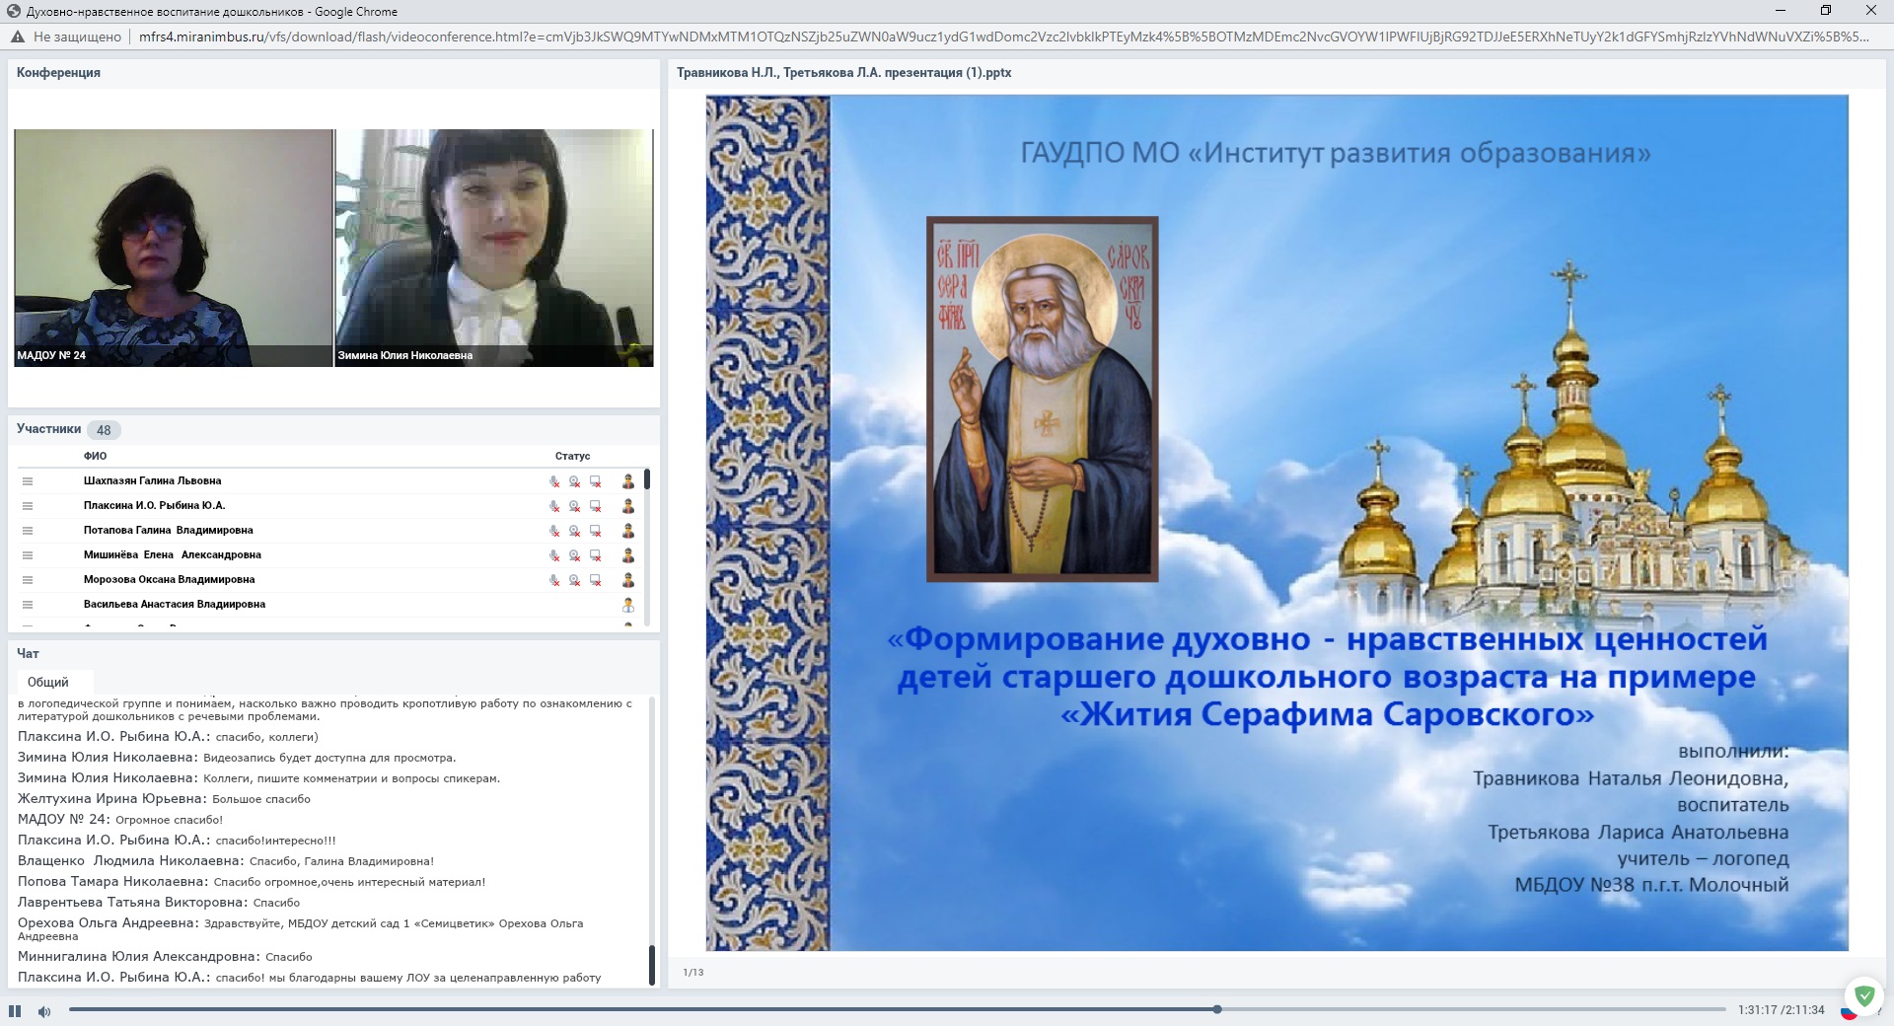
Task: Select Зимина Юлия Николаевна video tile
Action: pos(494,248)
